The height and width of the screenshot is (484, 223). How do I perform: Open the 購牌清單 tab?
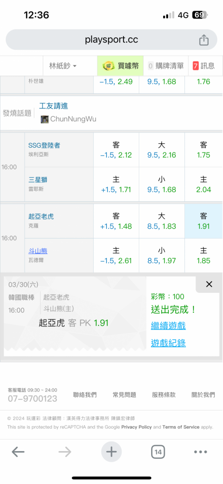pyautogui.click(x=166, y=66)
